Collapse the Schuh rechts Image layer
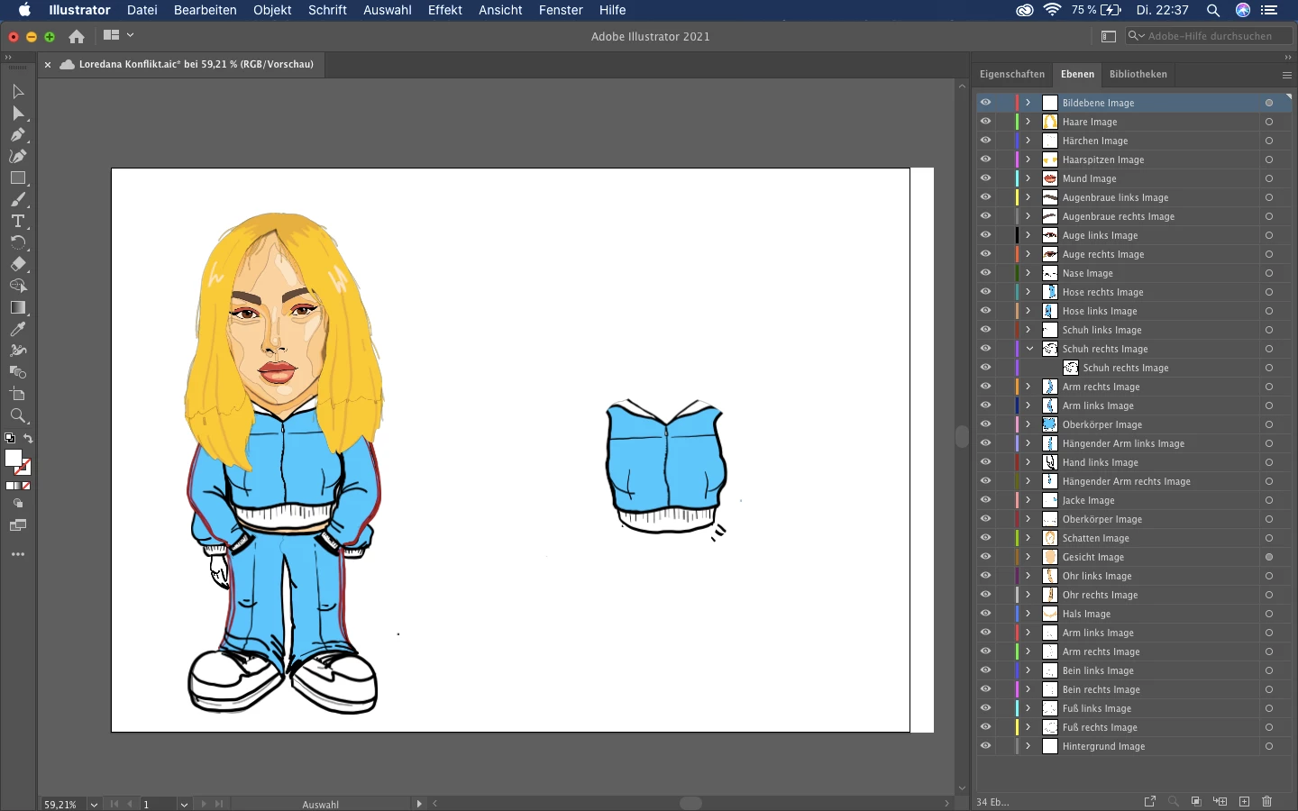The width and height of the screenshot is (1298, 811). tap(1028, 349)
